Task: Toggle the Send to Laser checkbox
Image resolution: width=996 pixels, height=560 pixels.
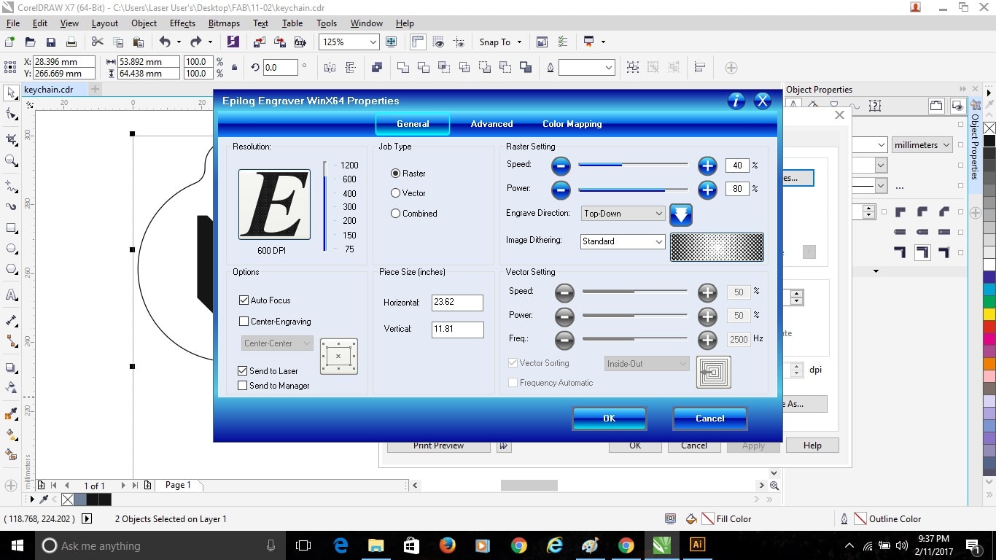Action: coord(243,371)
